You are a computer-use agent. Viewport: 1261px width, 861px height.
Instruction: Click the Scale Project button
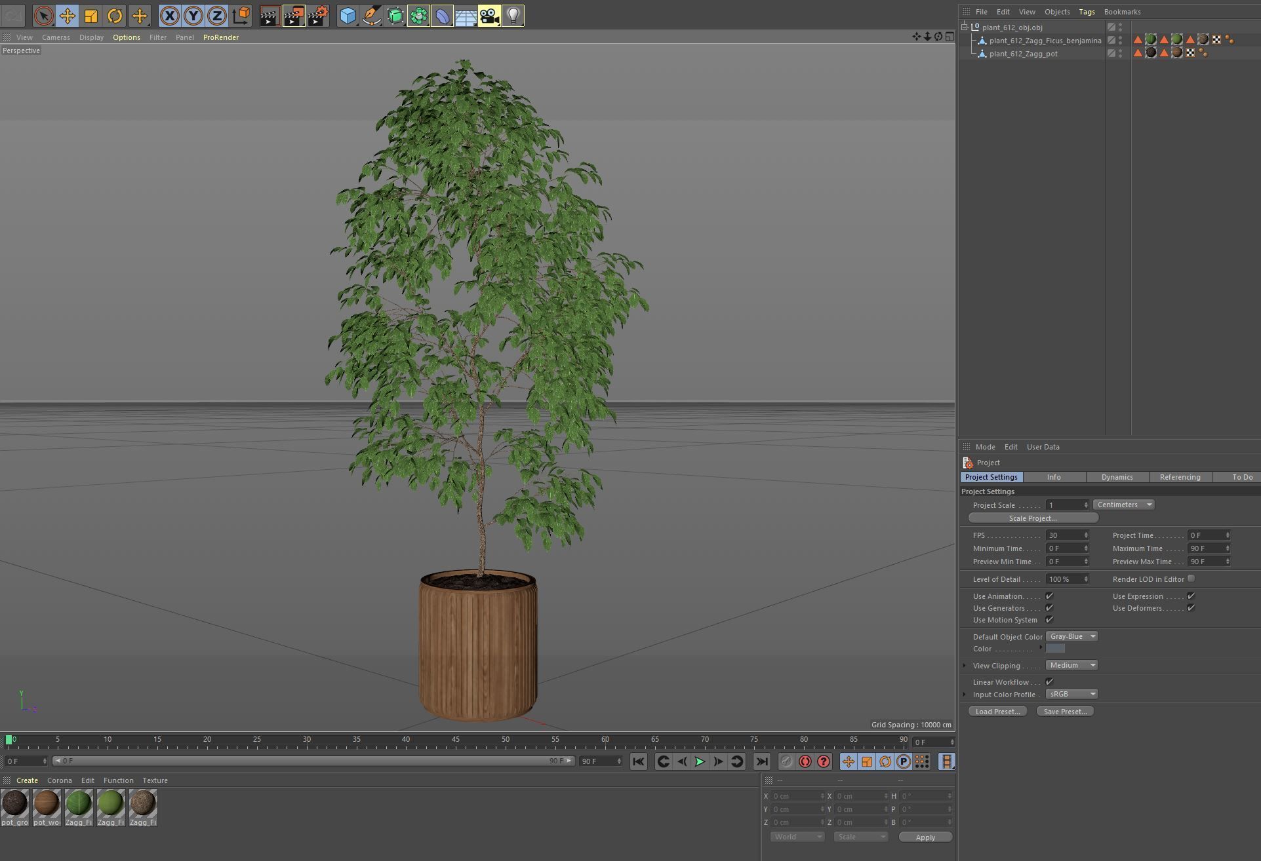(x=1033, y=518)
